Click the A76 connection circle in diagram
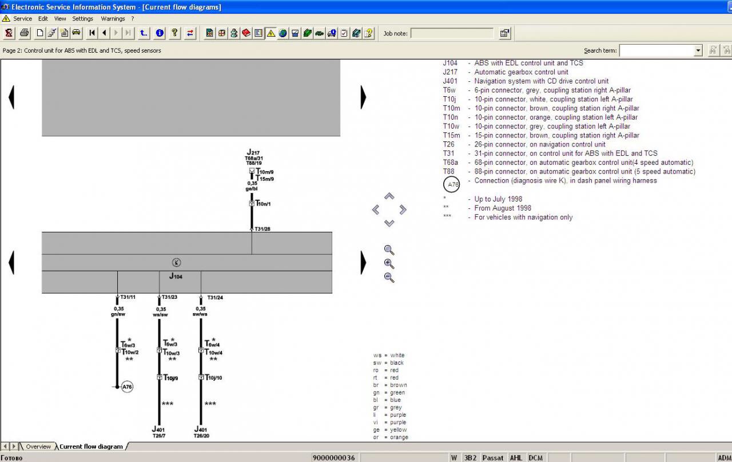 127,387
